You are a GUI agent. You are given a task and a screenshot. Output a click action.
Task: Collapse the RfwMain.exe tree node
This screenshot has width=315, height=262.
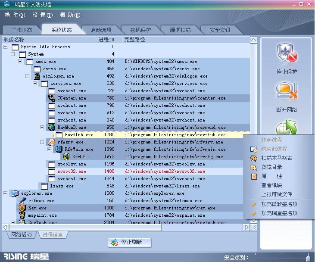click(49, 149)
